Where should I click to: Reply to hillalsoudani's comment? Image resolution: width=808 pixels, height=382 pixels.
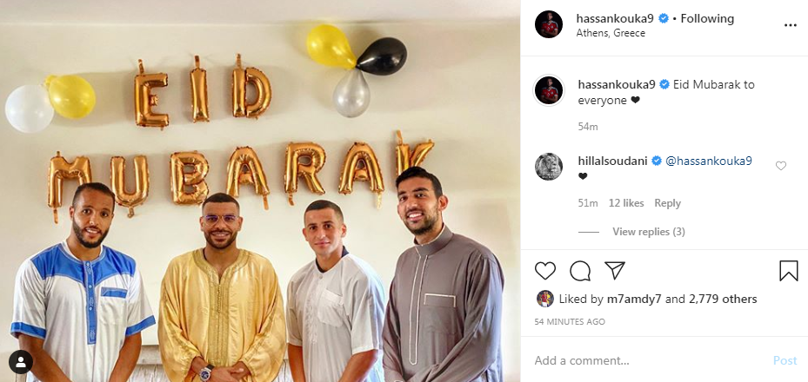tap(667, 203)
